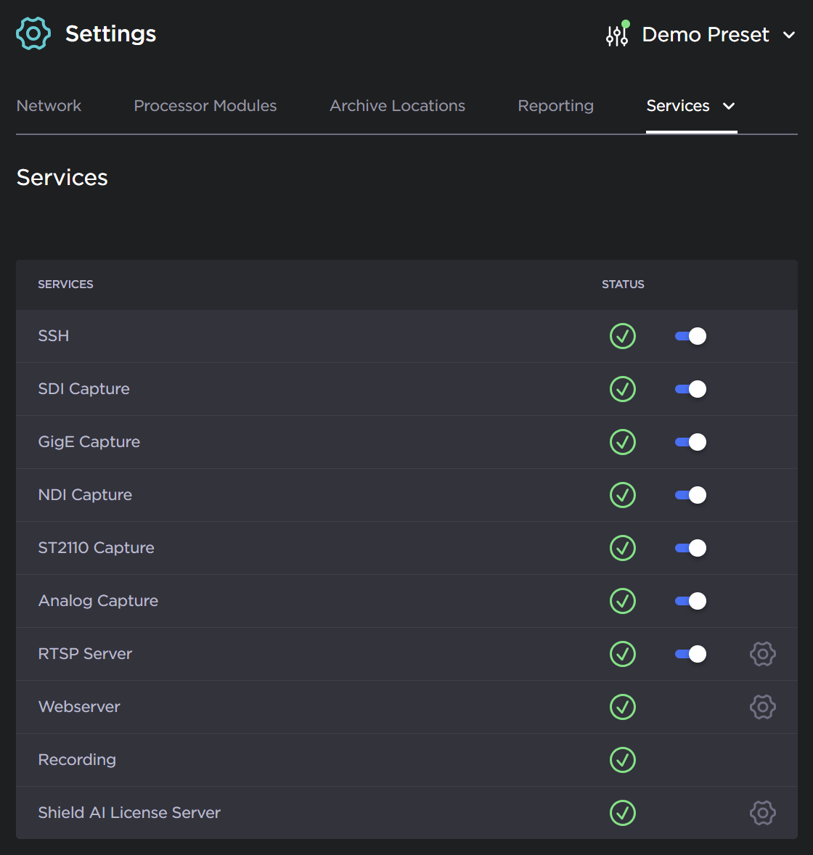Screen dimensions: 813x855
Task: Click the GigE Capture service row label
Action: pyautogui.click(x=89, y=442)
